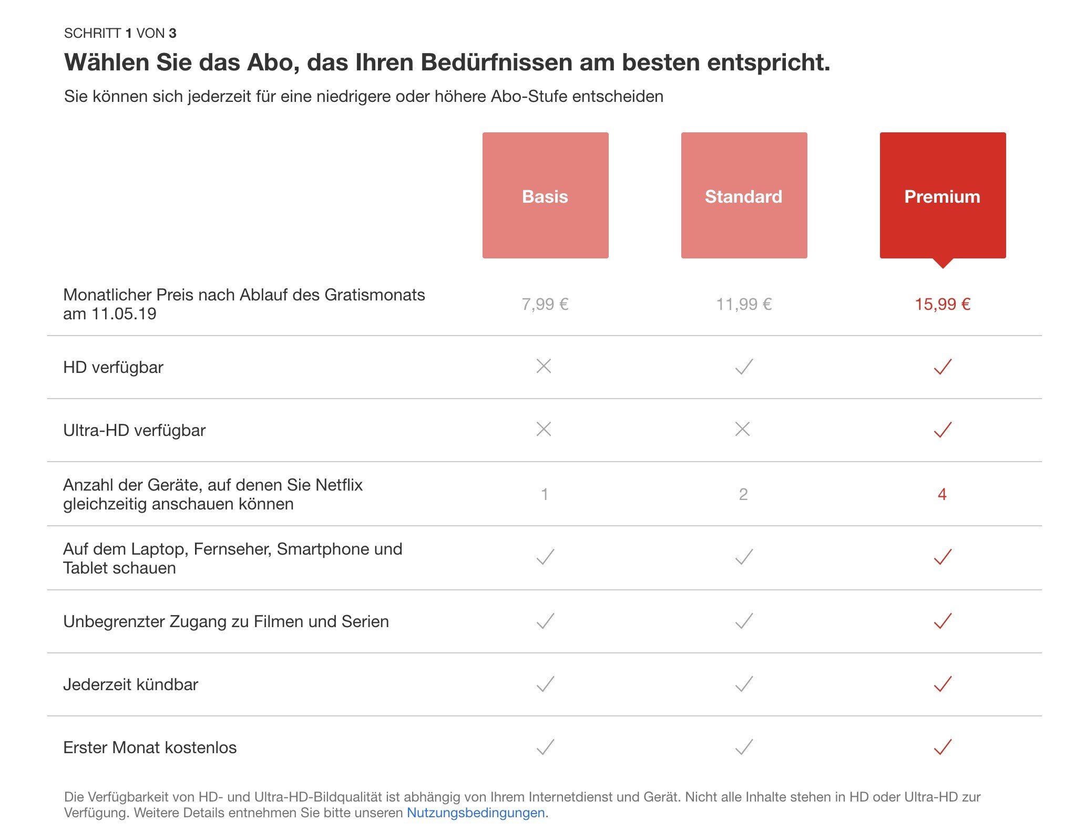Click the Basis price 7,99 €
Screen dimensions: 1065x833
pyautogui.click(x=545, y=304)
